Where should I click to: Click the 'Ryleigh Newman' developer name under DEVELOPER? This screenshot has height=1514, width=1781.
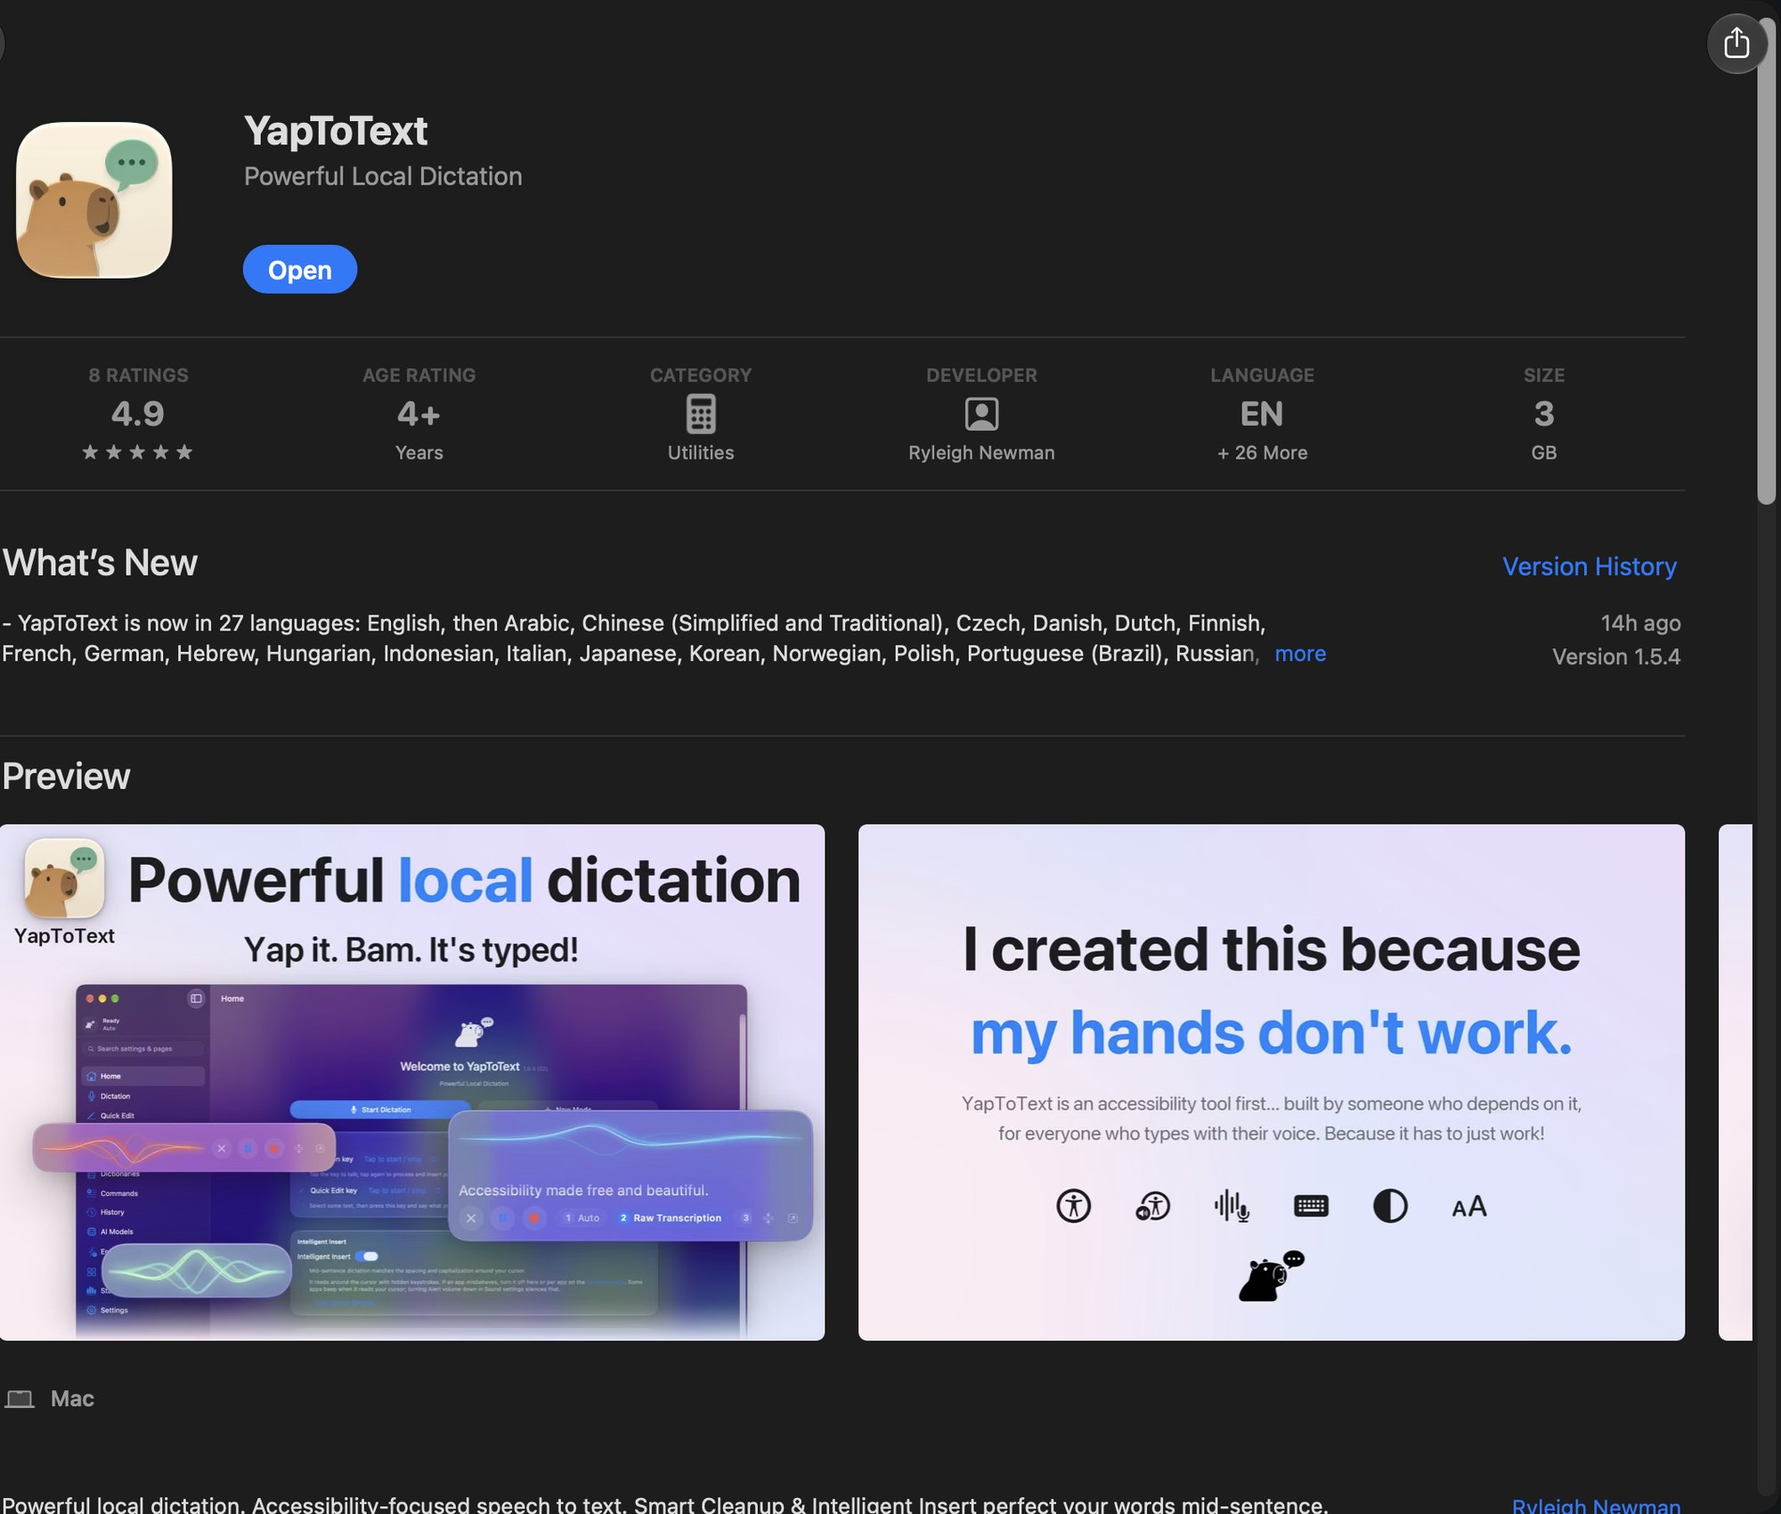click(981, 452)
